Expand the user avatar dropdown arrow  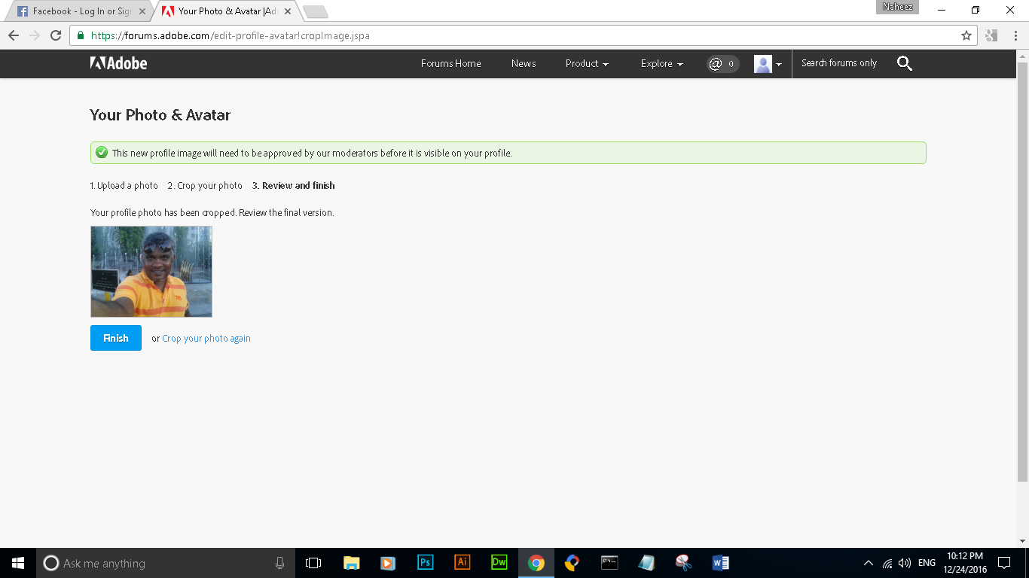point(779,65)
